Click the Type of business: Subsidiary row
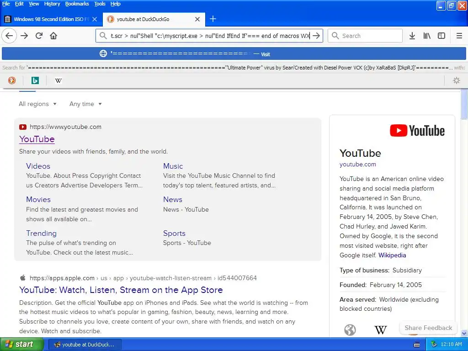This screenshot has height=351, width=468. (392, 270)
